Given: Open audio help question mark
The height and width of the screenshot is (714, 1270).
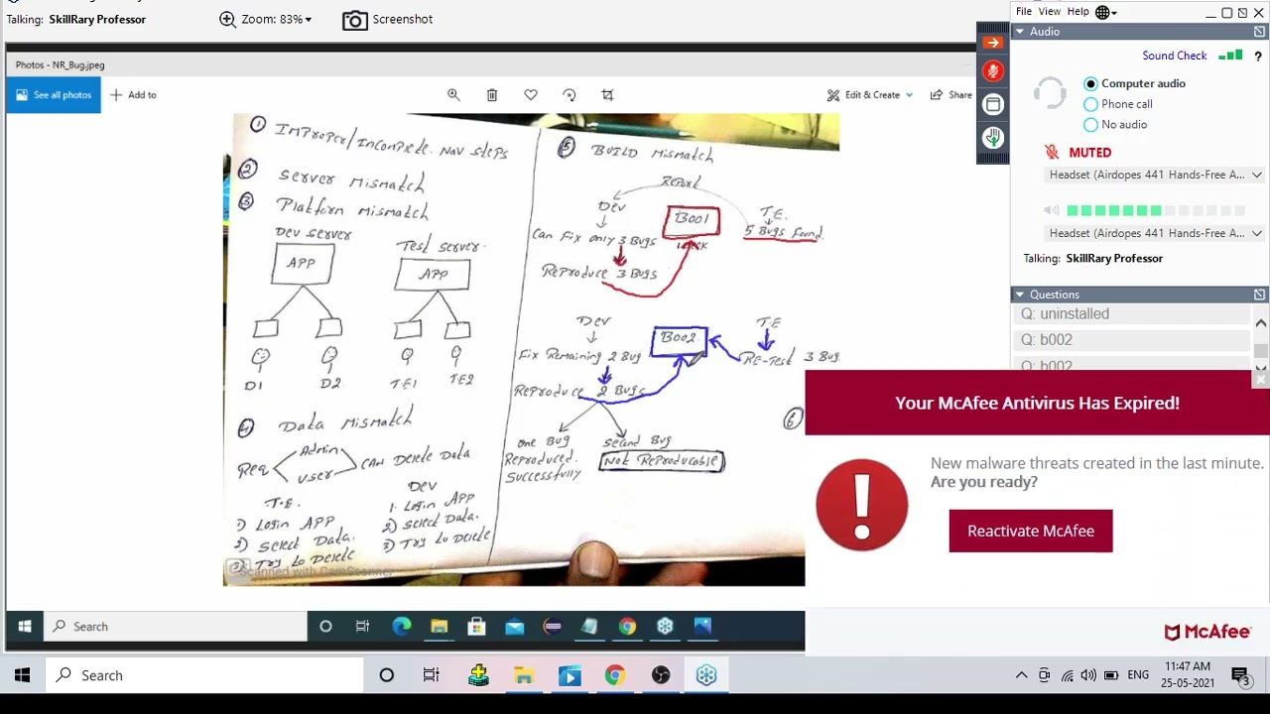Looking at the screenshot, I should pyautogui.click(x=1257, y=57).
